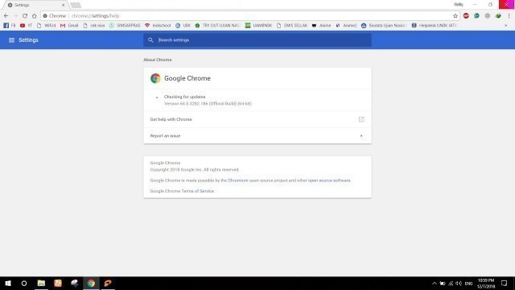The height and width of the screenshot is (290, 515).
Task: Open the Indschool bookmark
Action: [x=158, y=25]
